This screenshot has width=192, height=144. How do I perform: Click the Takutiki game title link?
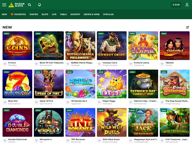pyautogui.click(x=170, y=63)
